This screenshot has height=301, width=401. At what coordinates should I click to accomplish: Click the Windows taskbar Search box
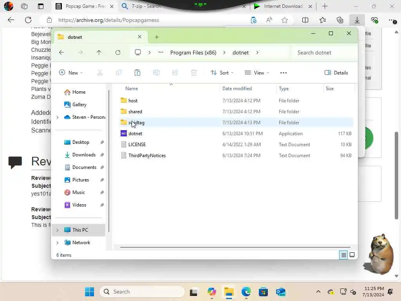point(142,292)
